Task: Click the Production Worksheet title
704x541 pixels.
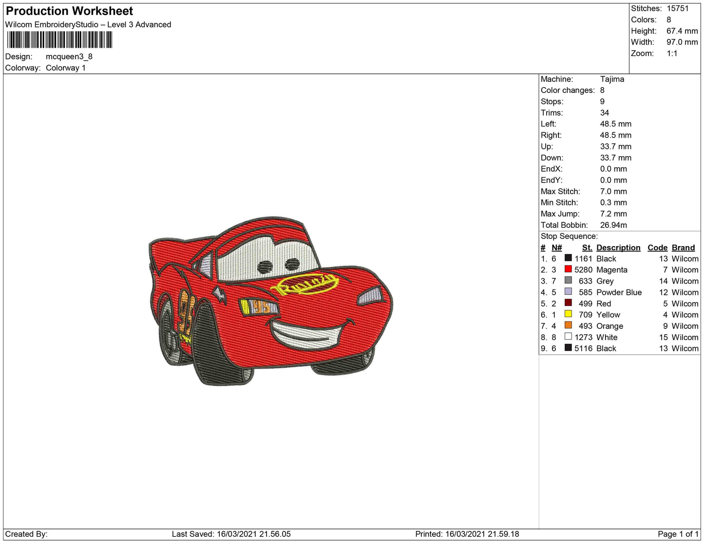Action: coord(69,11)
